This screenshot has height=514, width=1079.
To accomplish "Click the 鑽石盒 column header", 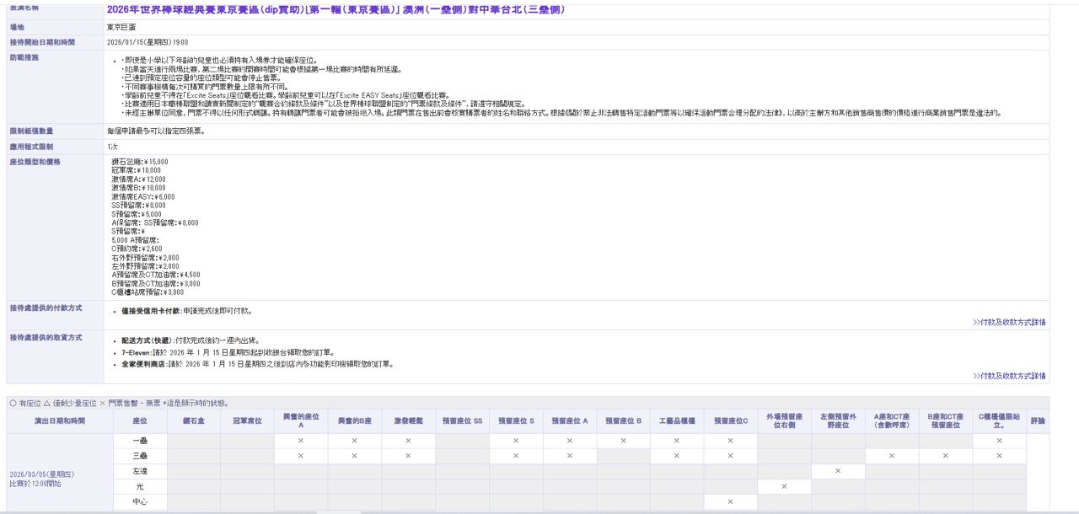I will pyautogui.click(x=194, y=420).
